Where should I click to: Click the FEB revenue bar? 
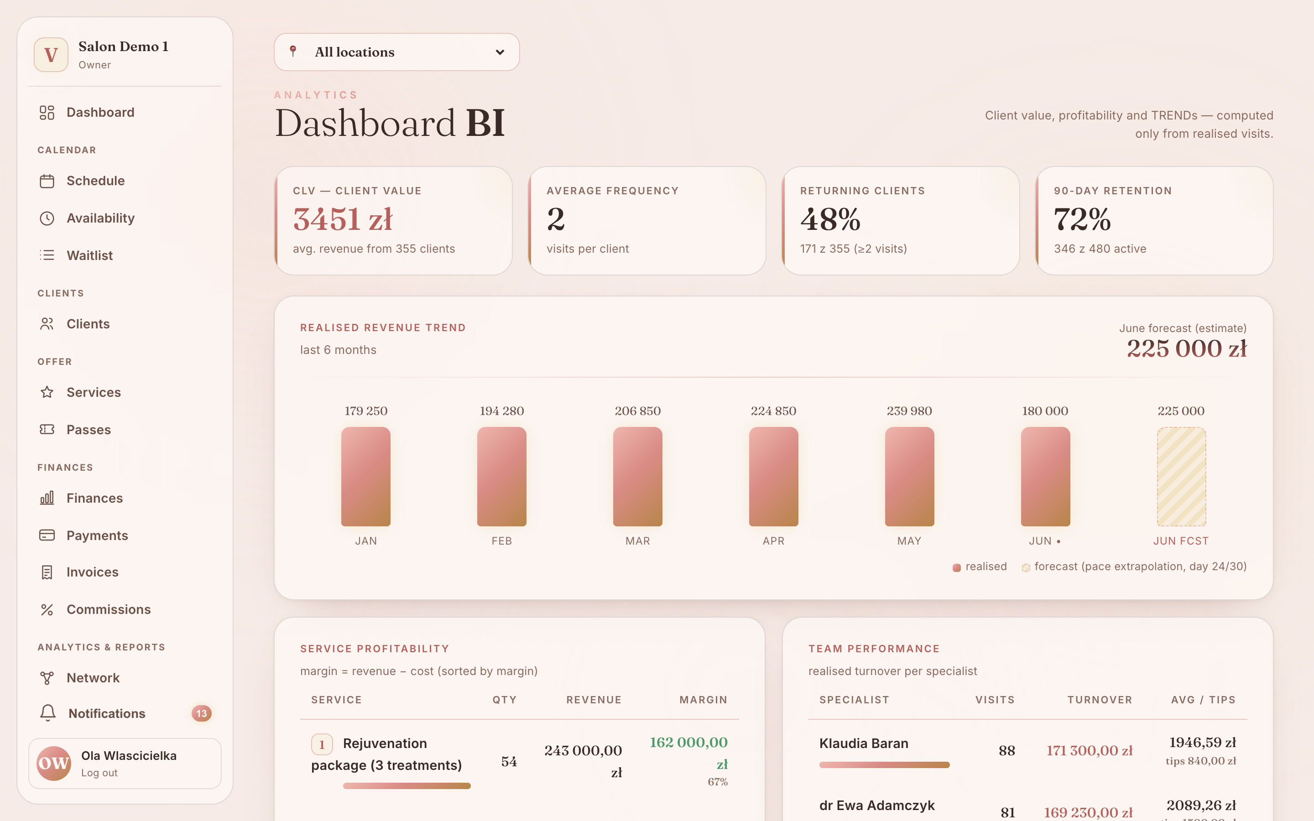(x=502, y=476)
